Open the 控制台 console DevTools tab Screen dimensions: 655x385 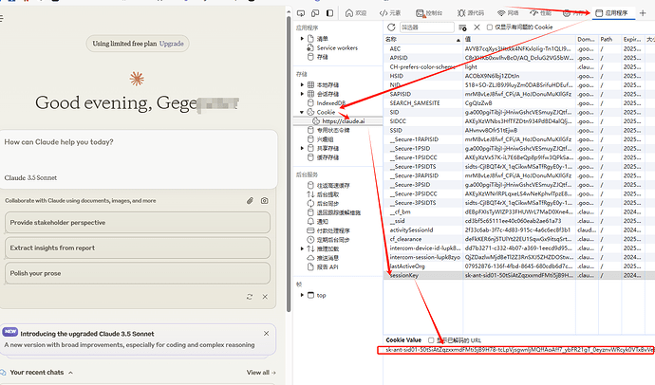point(429,13)
